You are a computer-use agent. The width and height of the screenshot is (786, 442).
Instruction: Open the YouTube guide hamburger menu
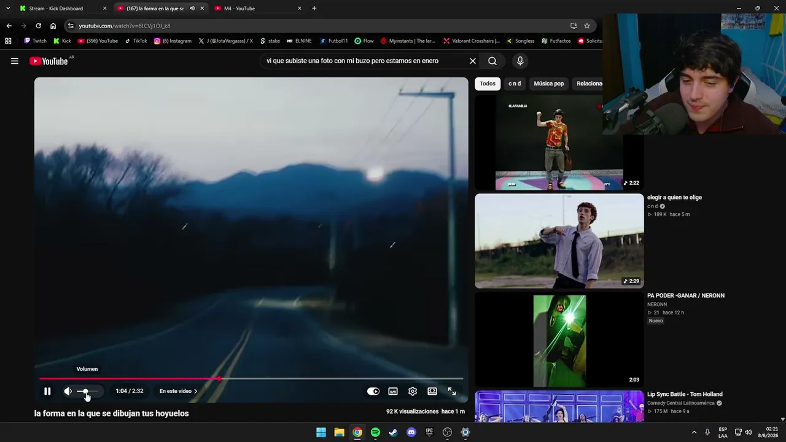point(15,61)
